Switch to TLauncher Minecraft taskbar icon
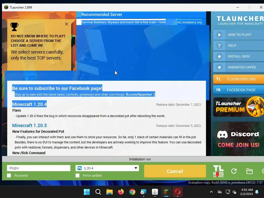Viewport: 264px width, 198px height. click(166, 192)
